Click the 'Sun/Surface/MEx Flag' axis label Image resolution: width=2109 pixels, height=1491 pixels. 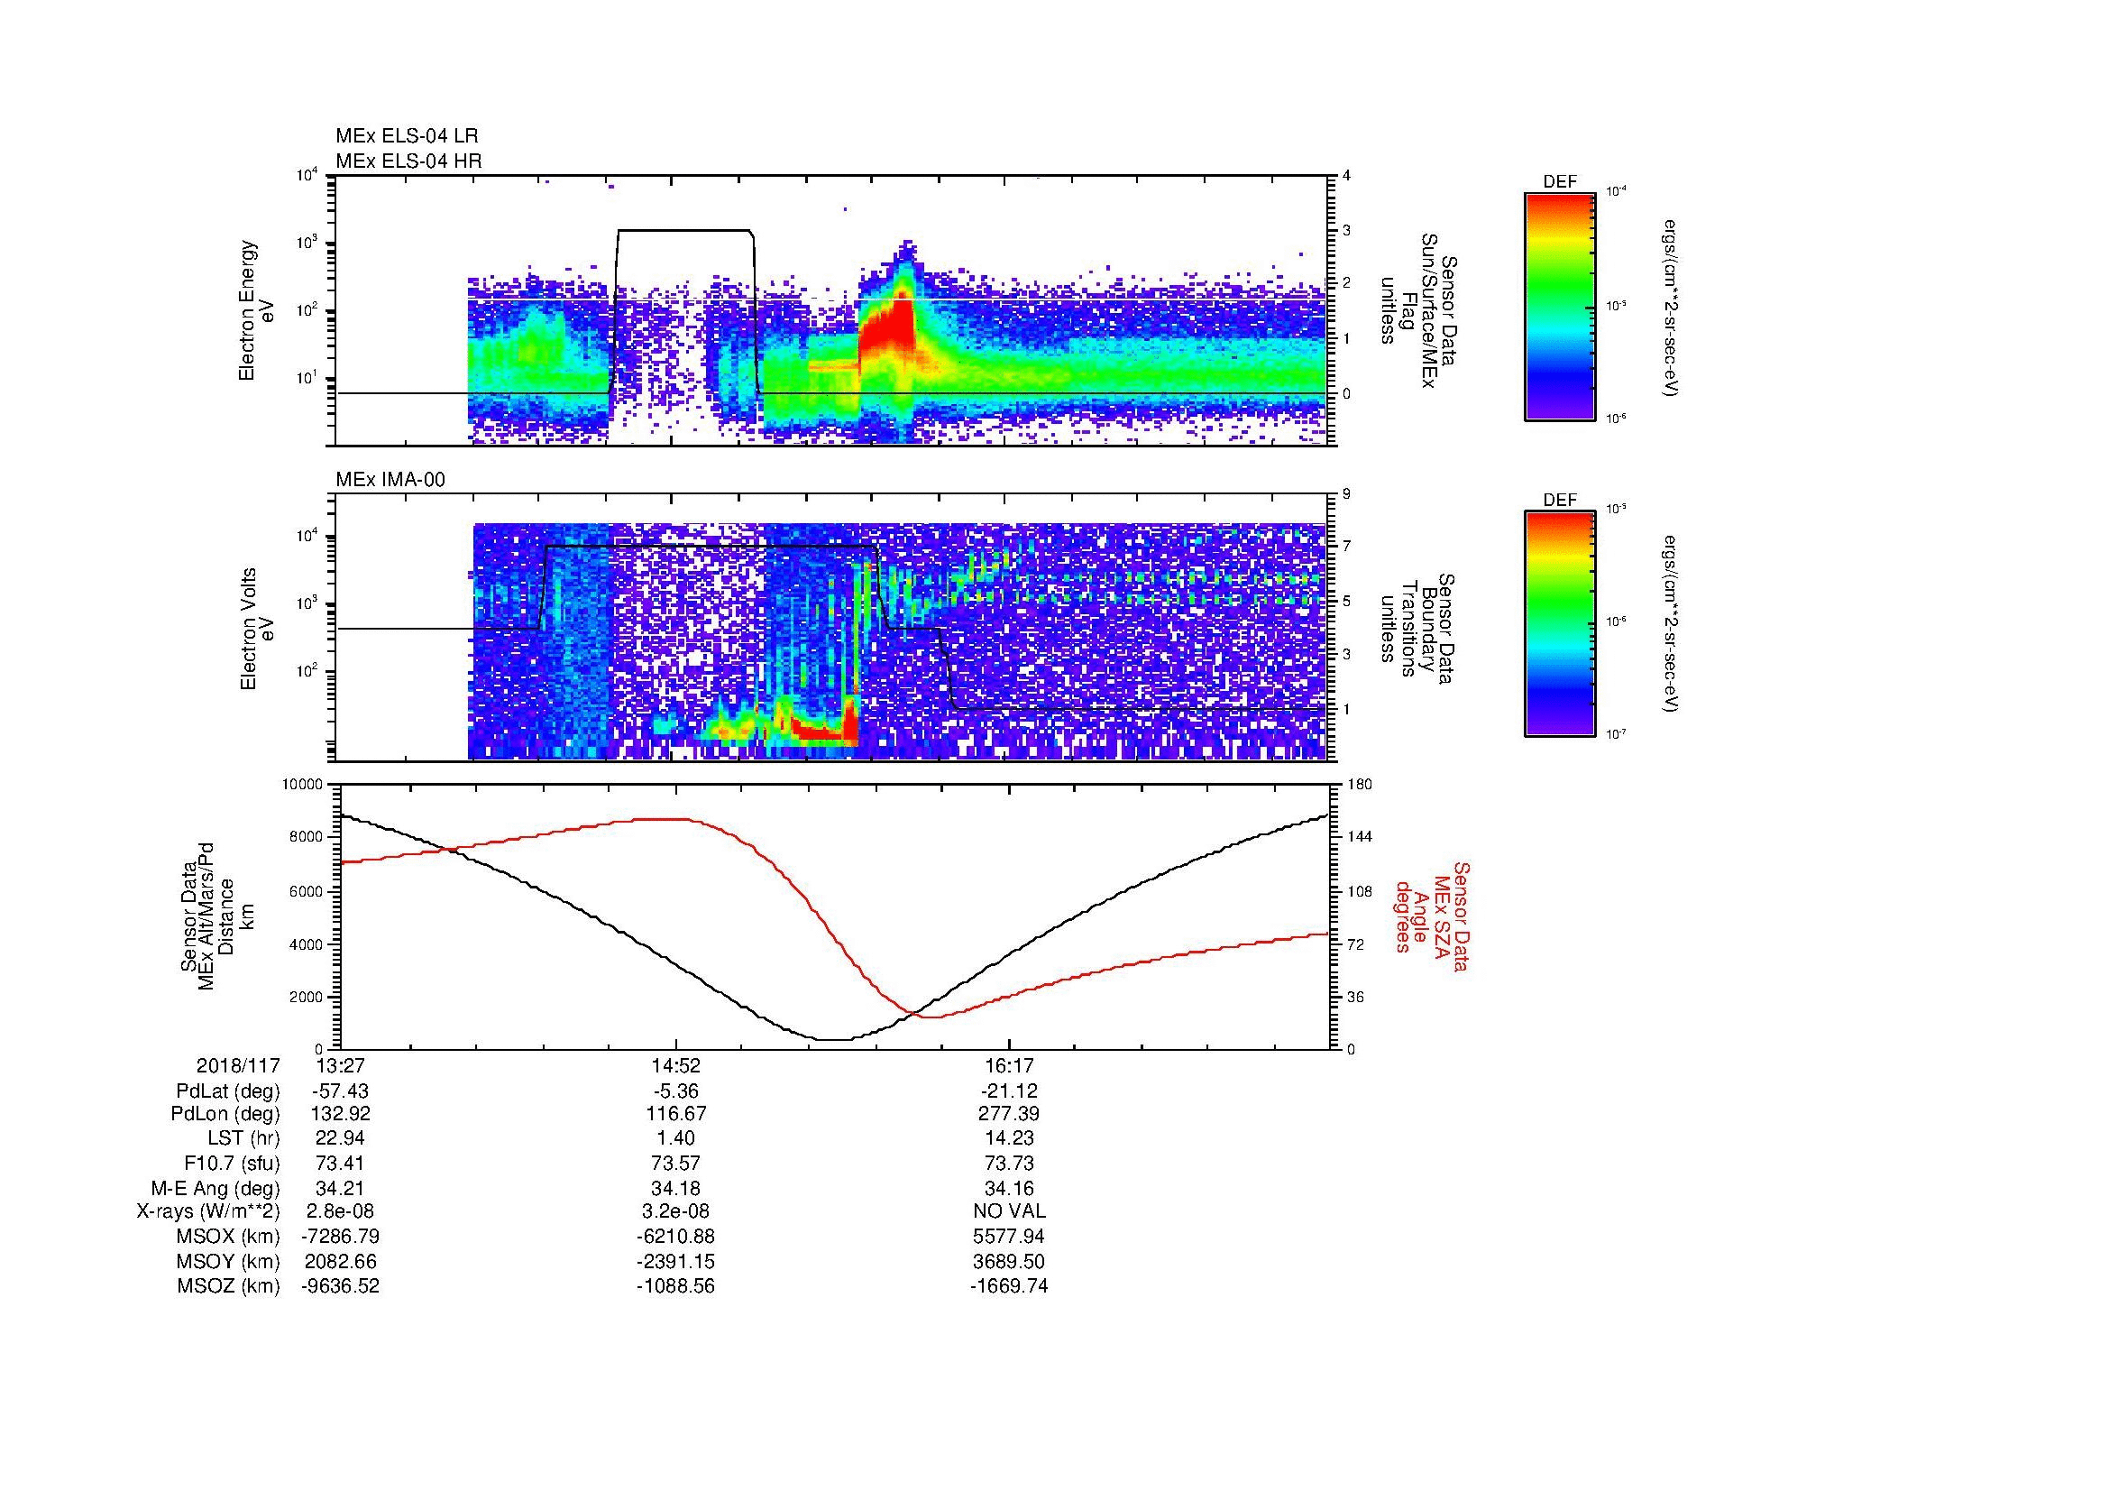[1418, 310]
